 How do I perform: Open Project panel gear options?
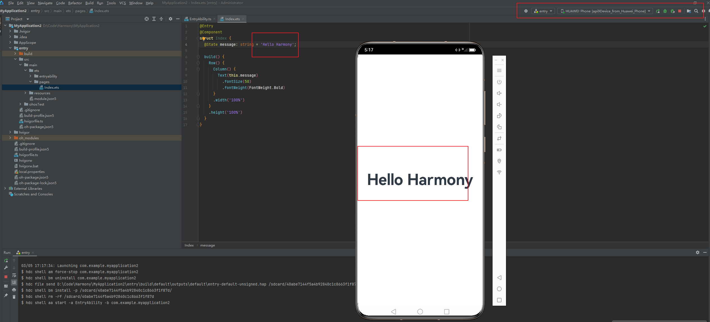171,19
